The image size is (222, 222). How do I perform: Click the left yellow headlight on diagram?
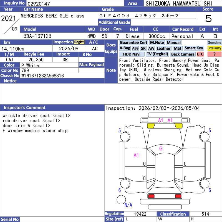[x=151, y=126]
